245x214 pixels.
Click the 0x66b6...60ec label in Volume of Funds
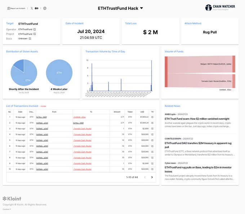pos(225,90)
